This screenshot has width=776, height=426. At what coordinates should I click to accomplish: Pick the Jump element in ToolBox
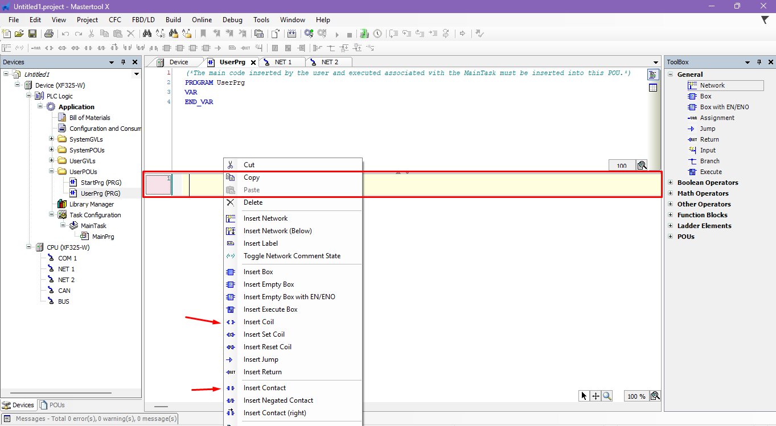click(x=707, y=129)
